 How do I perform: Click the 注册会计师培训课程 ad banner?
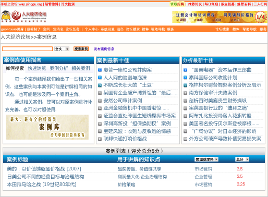(220, 17)
